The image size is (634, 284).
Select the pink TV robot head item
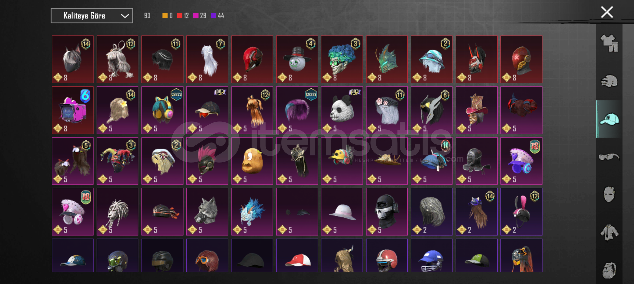pos(73,110)
